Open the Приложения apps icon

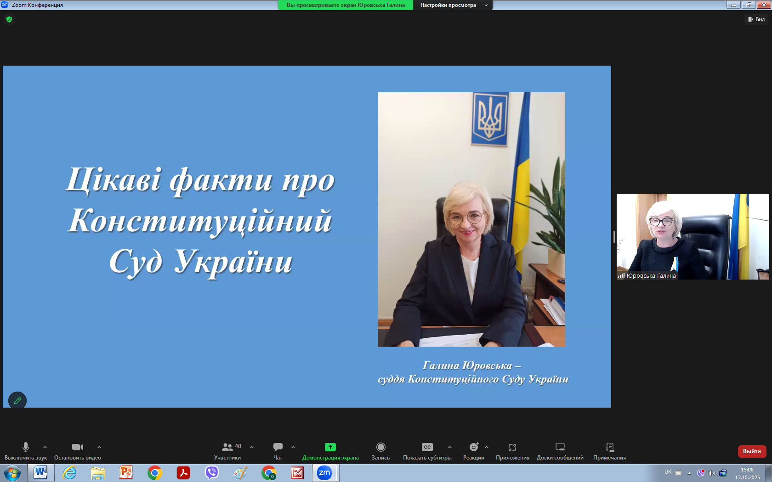coord(512,447)
